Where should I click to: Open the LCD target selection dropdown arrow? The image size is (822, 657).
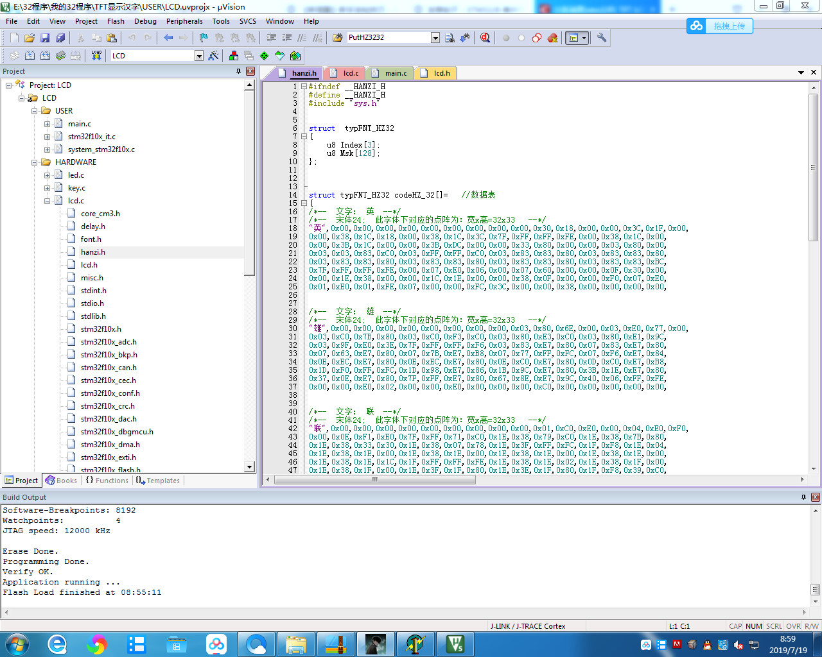tap(199, 56)
